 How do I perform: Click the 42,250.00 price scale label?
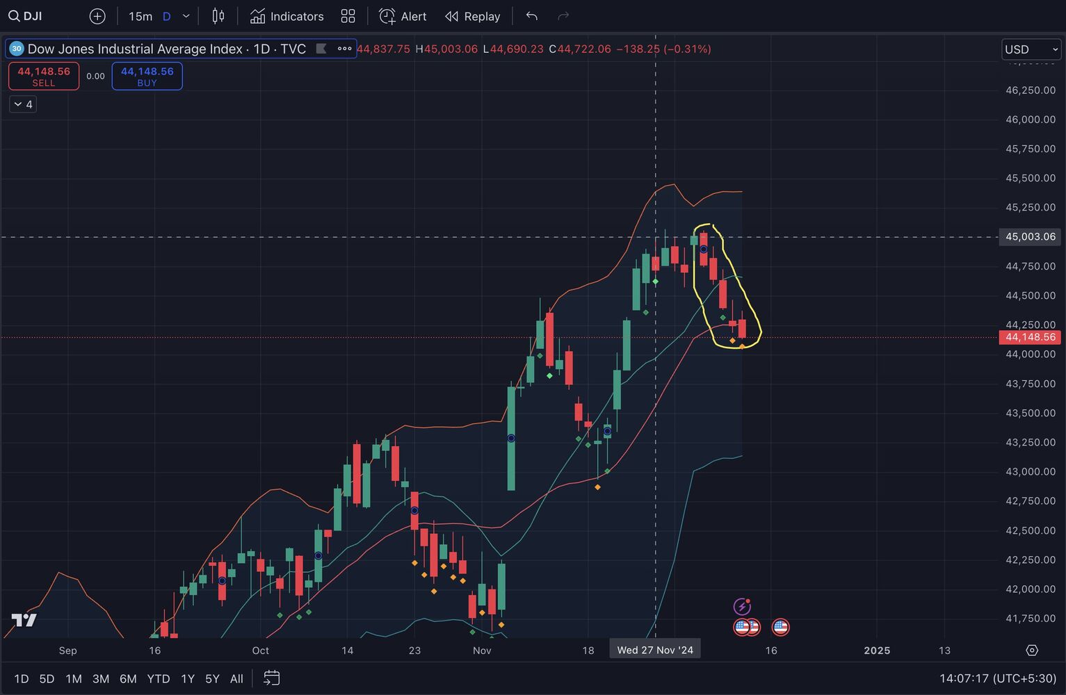1031,559
